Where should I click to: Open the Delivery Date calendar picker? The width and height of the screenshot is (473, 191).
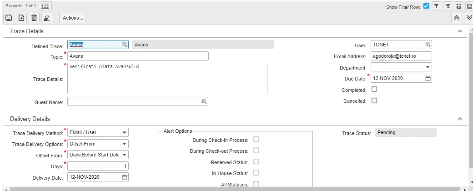coord(125,177)
